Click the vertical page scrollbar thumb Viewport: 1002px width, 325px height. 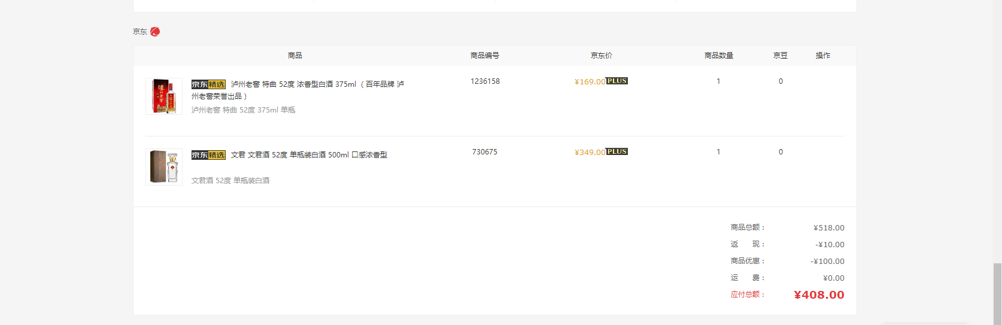coord(997,293)
